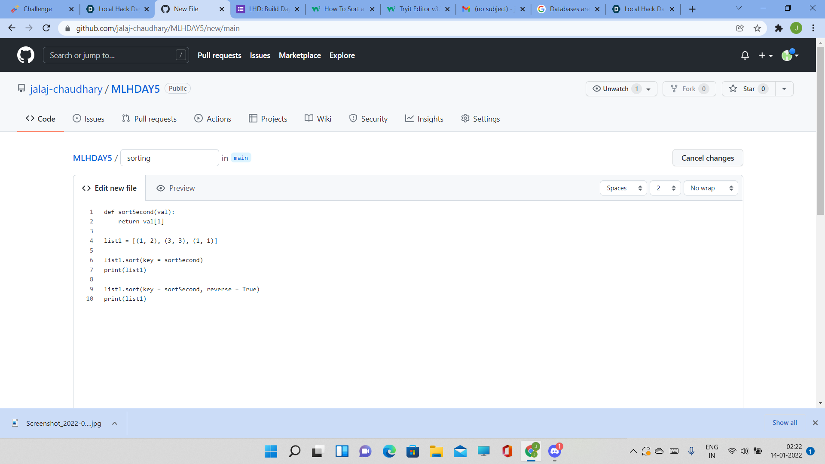Open the notifications bell
Screen dimensions: 825x464
(x=745, y=55)
